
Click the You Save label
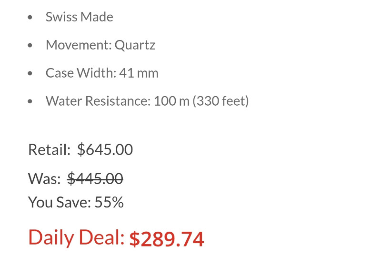(x=60, y=202)
